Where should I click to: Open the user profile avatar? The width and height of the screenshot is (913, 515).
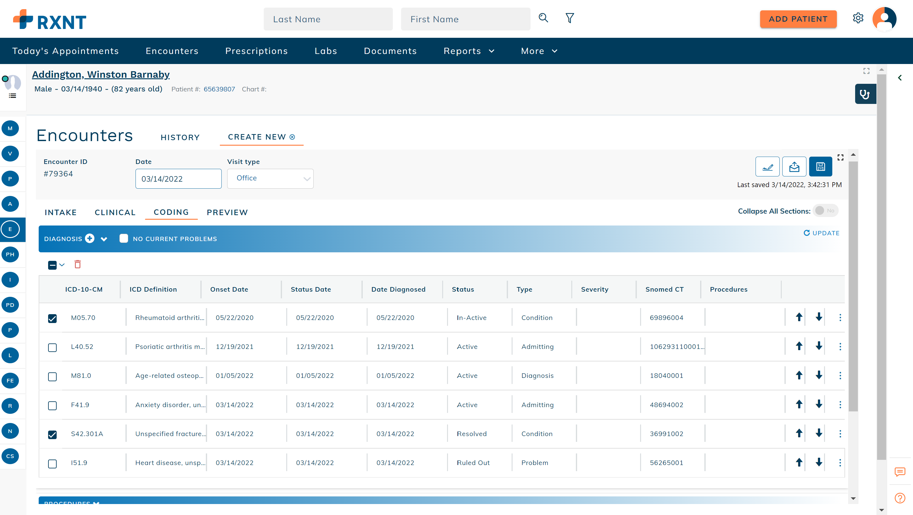click(x=884, y=19)
